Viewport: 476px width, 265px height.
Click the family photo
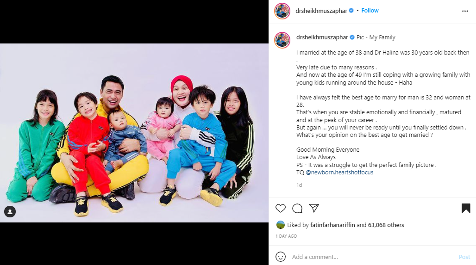pos(134,133)
